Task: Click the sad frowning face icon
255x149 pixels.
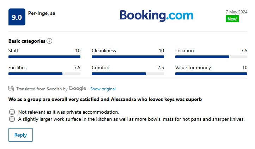Action: (12, 119)
